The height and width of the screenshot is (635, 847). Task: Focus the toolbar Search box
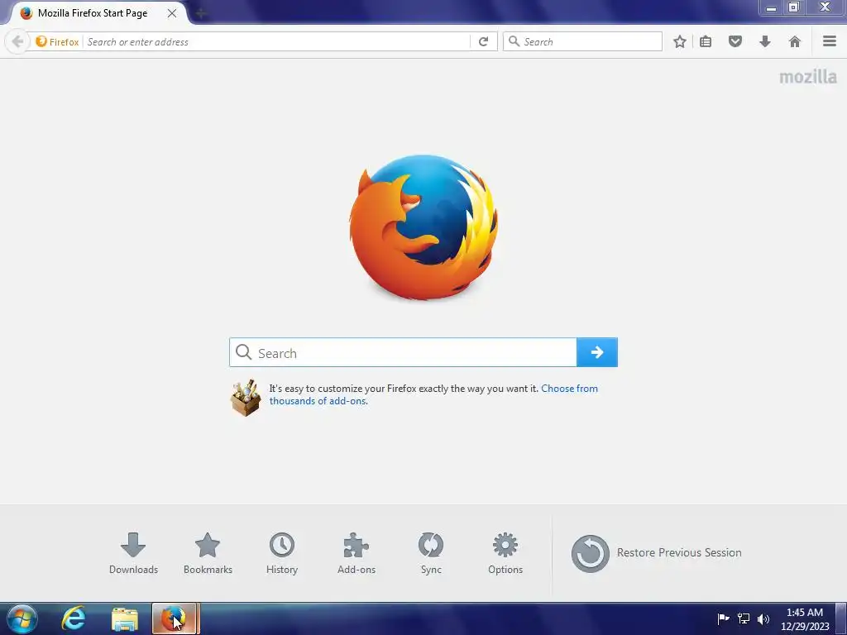(x=582, y=41)
